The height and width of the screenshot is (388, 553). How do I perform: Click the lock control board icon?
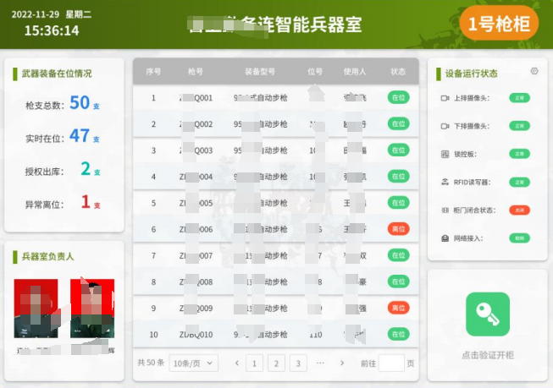pos(445,154)
